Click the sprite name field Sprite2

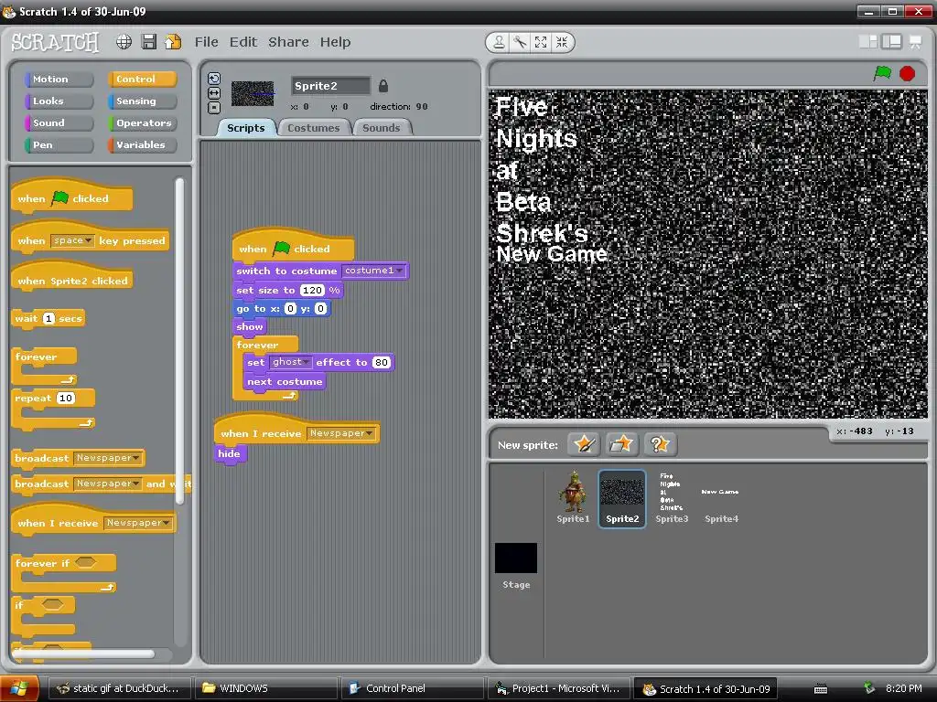[330, 86]
